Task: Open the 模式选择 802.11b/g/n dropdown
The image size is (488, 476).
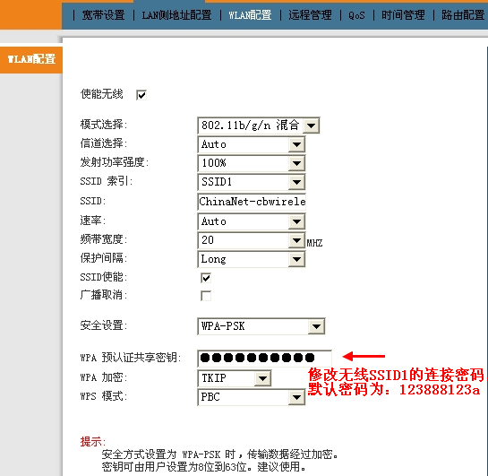Action: click(258, 125)
